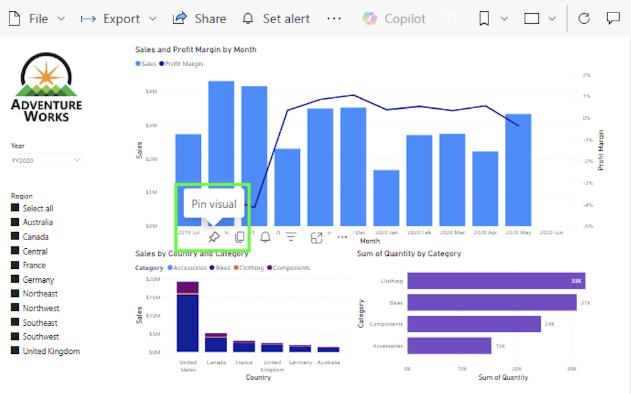Click the Set alert button

[x=276, y=19]
